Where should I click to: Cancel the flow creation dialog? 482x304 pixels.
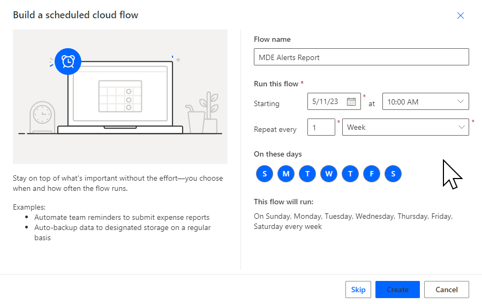pyautogui.click(x=446, y=290)
